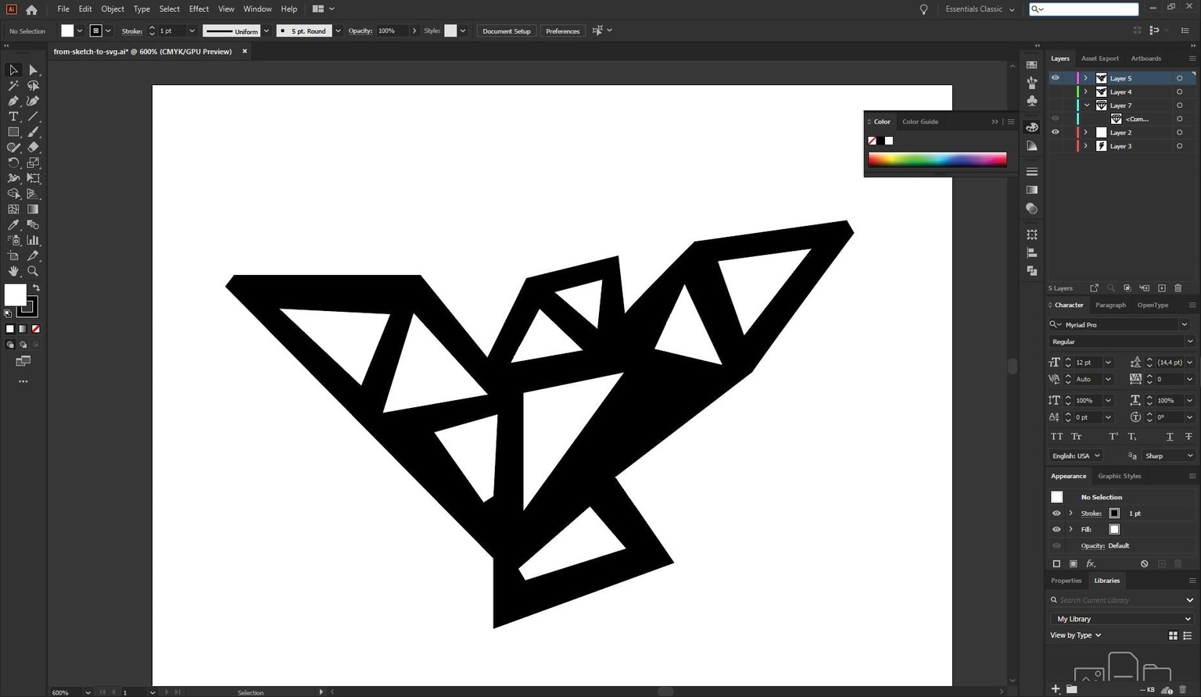The width and height of the screenshot is (1201, 697).
Task: Select the Free Transform tool
Action: click(33, 178)
